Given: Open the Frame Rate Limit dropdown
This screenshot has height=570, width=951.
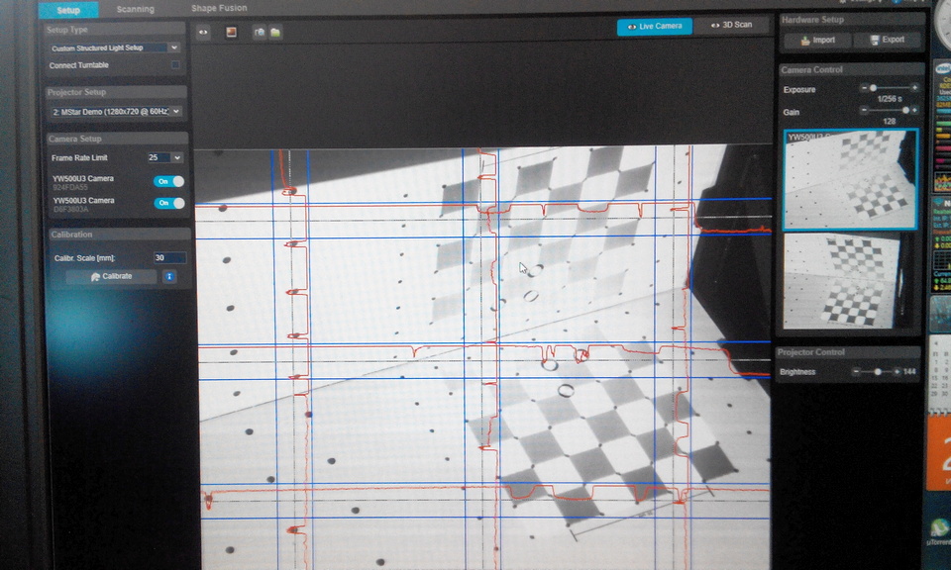Looking at the screenshot, I should pyautogui.click(x=164, y=157).
